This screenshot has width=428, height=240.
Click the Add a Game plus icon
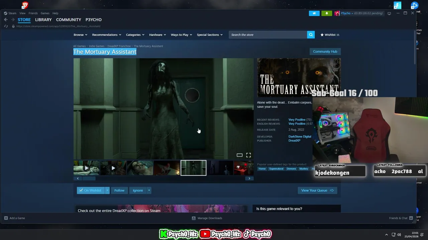tap(6, 218)
